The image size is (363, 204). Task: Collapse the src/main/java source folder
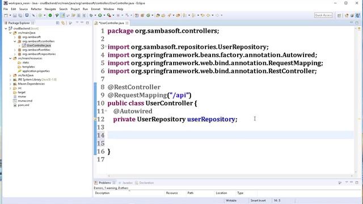pyautogui.click(x=10, y=33)
